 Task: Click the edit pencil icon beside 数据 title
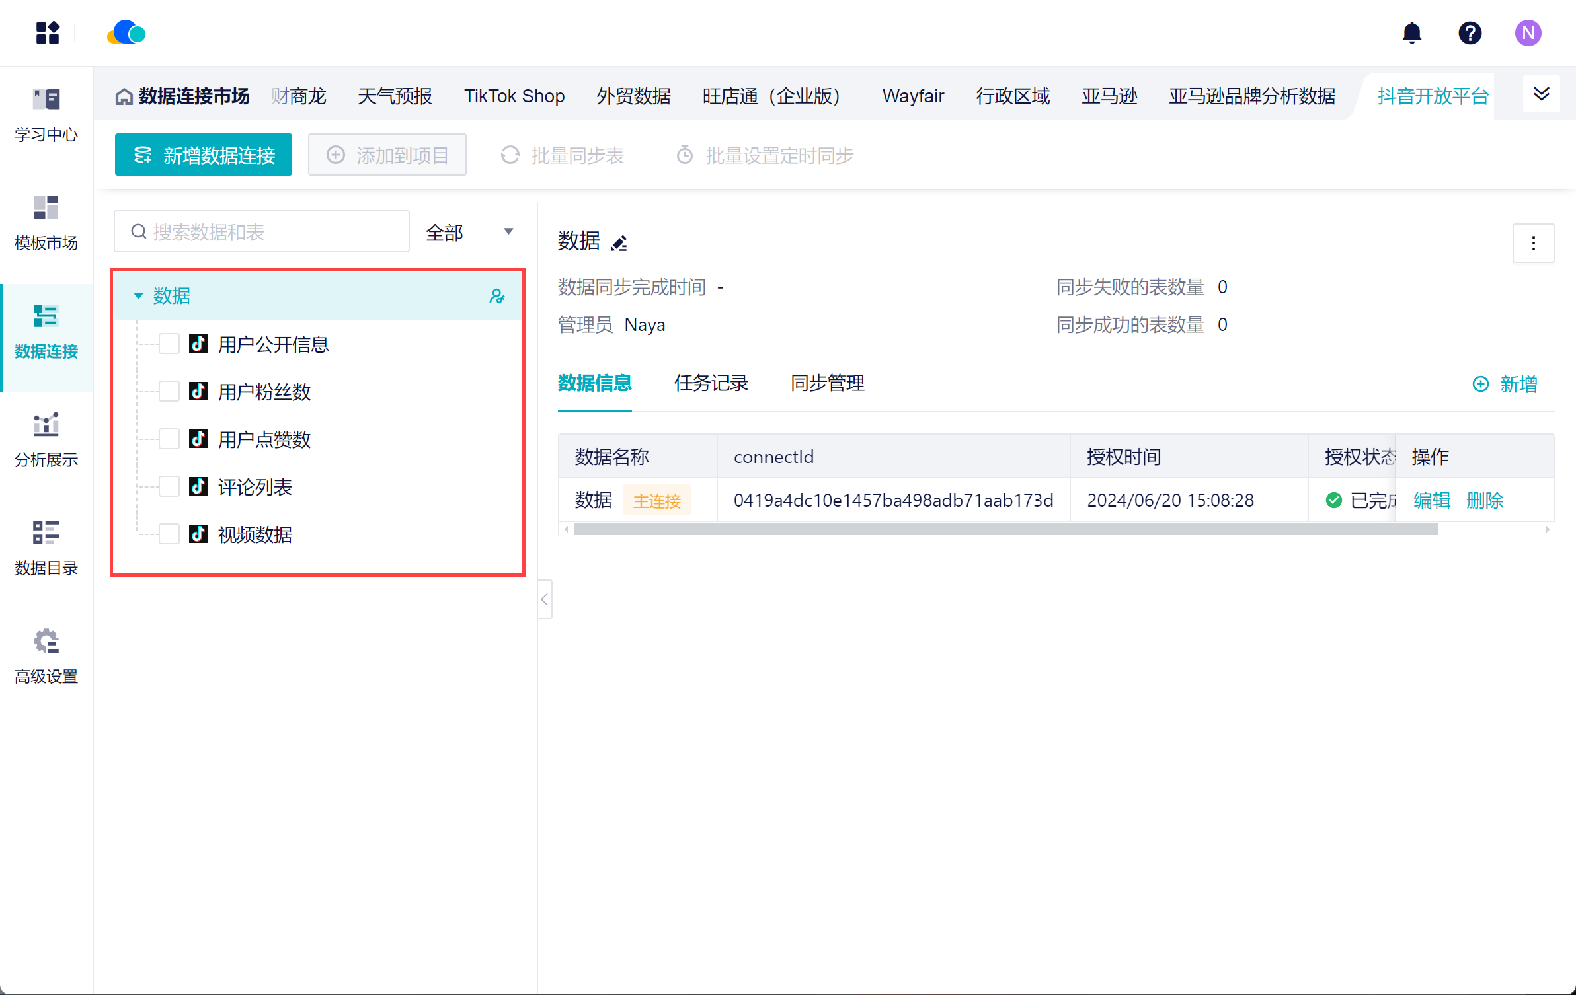(619, 243)
